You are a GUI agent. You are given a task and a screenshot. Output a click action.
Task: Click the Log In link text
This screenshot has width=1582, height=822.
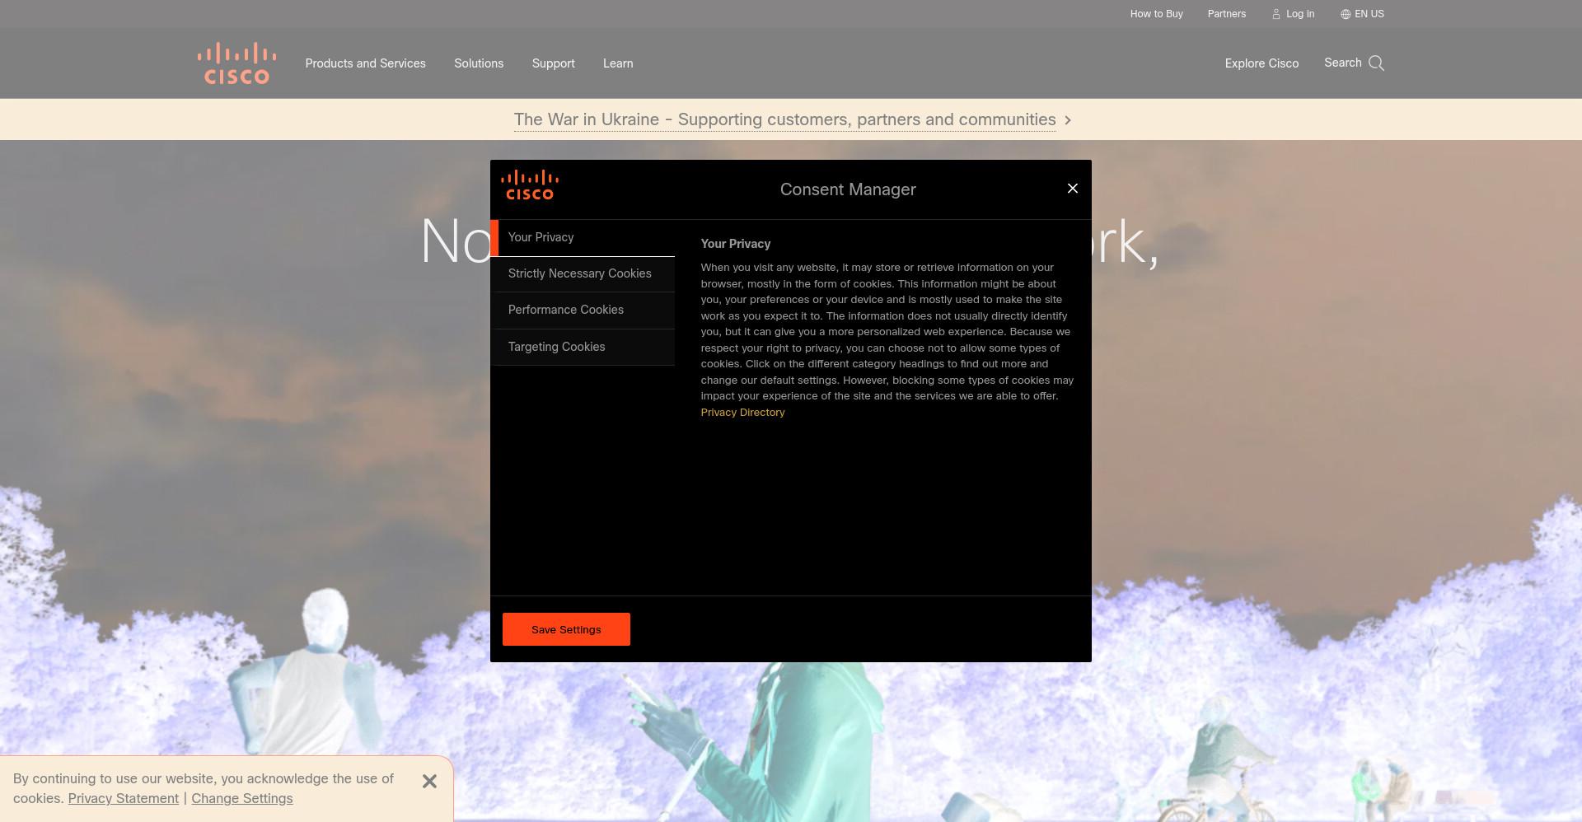(1300, 14)
